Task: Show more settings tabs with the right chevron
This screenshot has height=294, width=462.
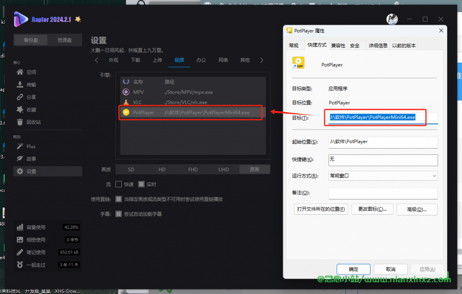Action: click(x=262, y=60)
